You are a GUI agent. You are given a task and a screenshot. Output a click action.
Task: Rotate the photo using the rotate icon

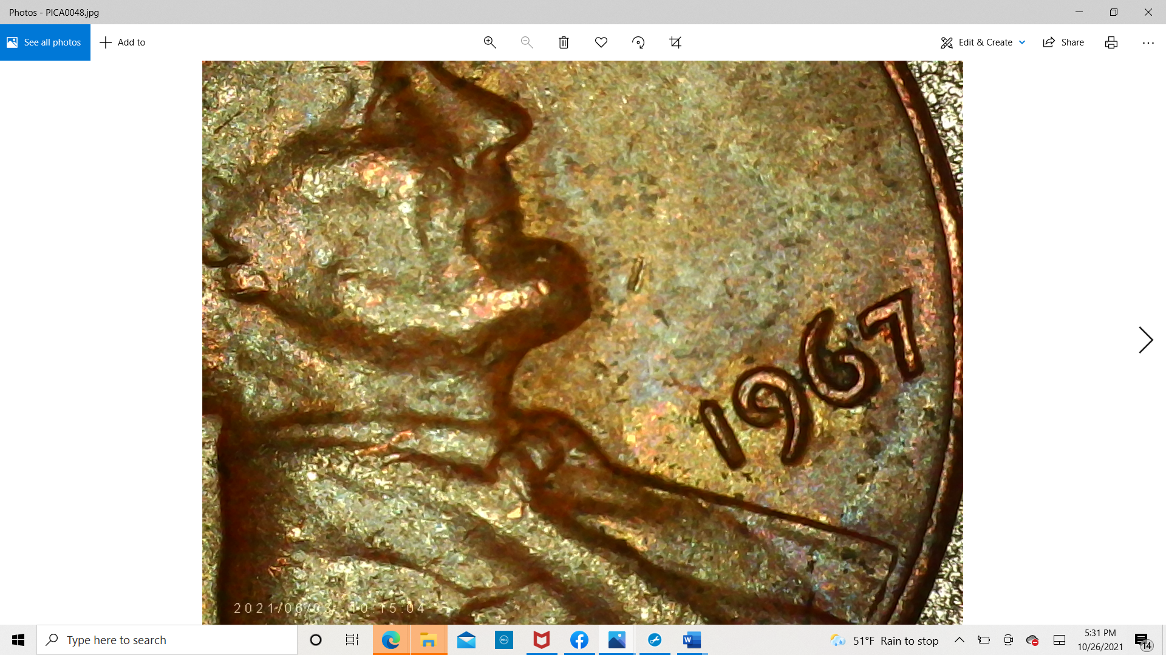tap(638, 42)
